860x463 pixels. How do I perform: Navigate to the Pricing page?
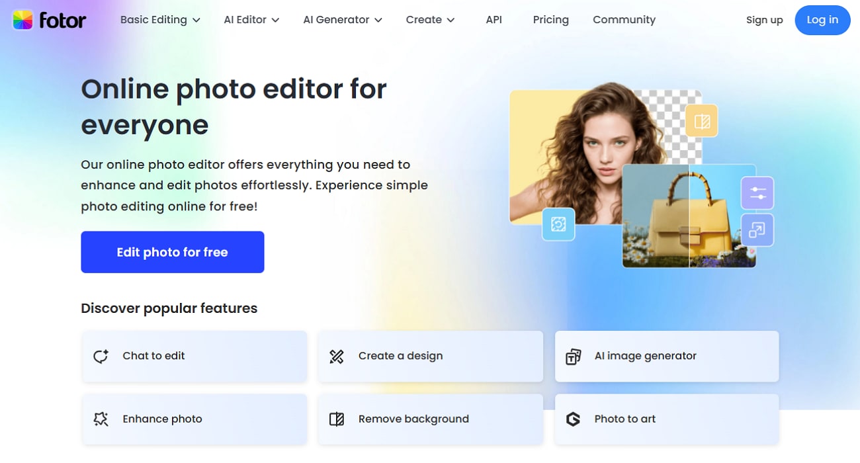[550, 20]
